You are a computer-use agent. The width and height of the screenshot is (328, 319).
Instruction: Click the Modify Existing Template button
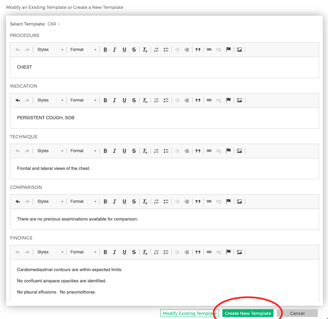pyautogui.click(x=189, y=313)
